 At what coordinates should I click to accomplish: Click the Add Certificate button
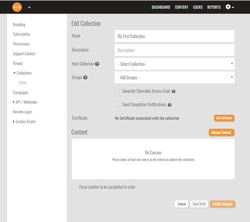[224, 118]
